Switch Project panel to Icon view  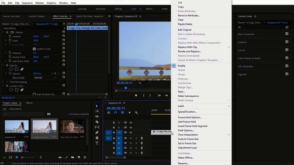pos(17,157)
